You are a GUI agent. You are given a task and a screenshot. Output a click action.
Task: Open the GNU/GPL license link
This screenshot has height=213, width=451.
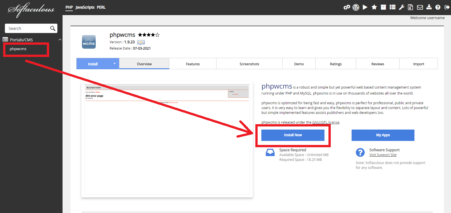pyautogui.click(x=326, y=122)
